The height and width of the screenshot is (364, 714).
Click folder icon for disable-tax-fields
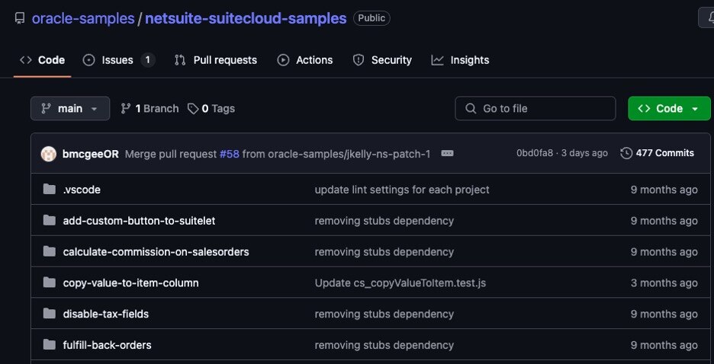tap(49, 314)
